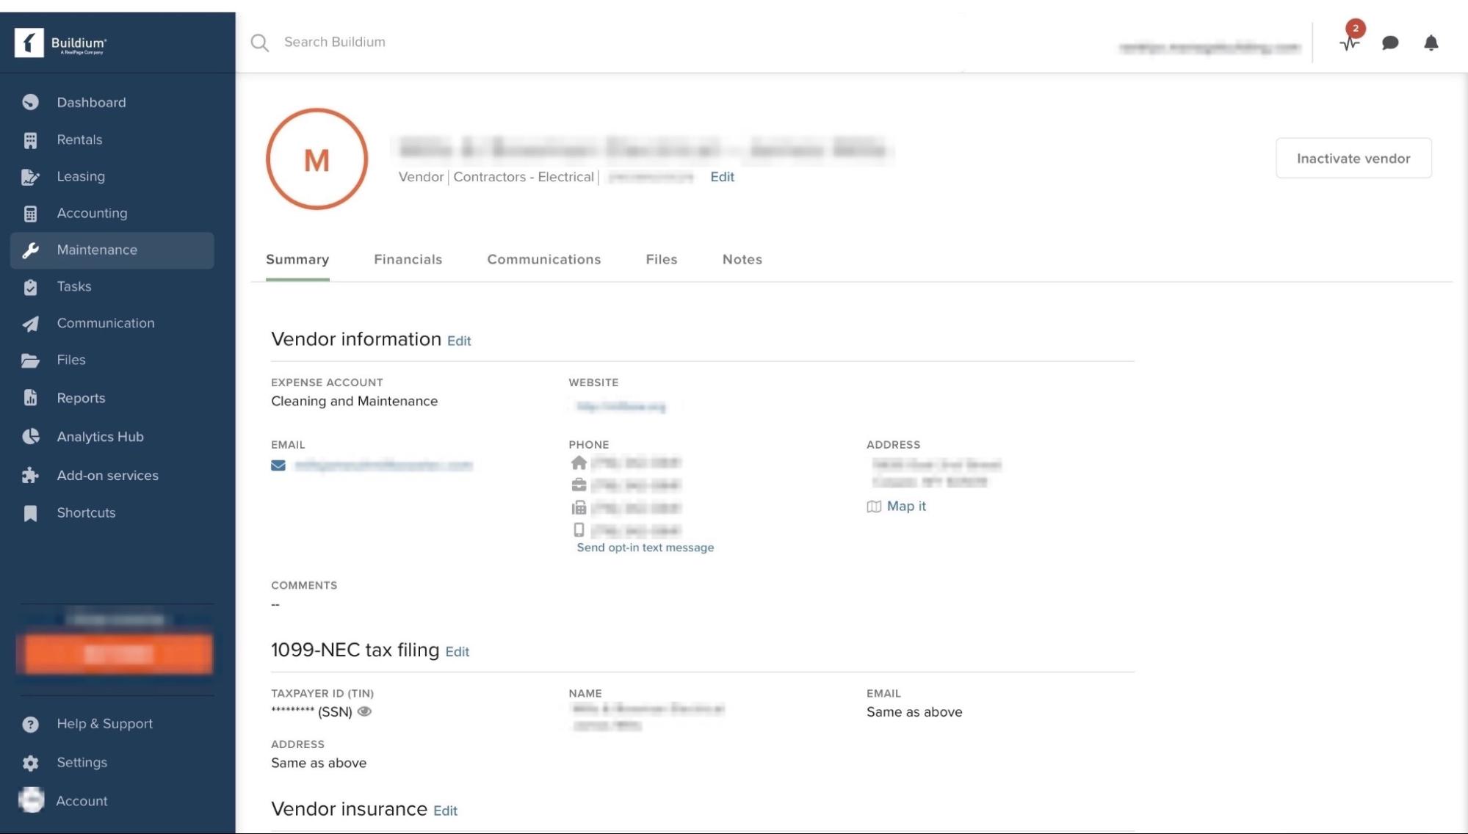The image size is (1468, 834).
Task: Open the Maintenance section in the sidebar
Action: coord(96,250)
